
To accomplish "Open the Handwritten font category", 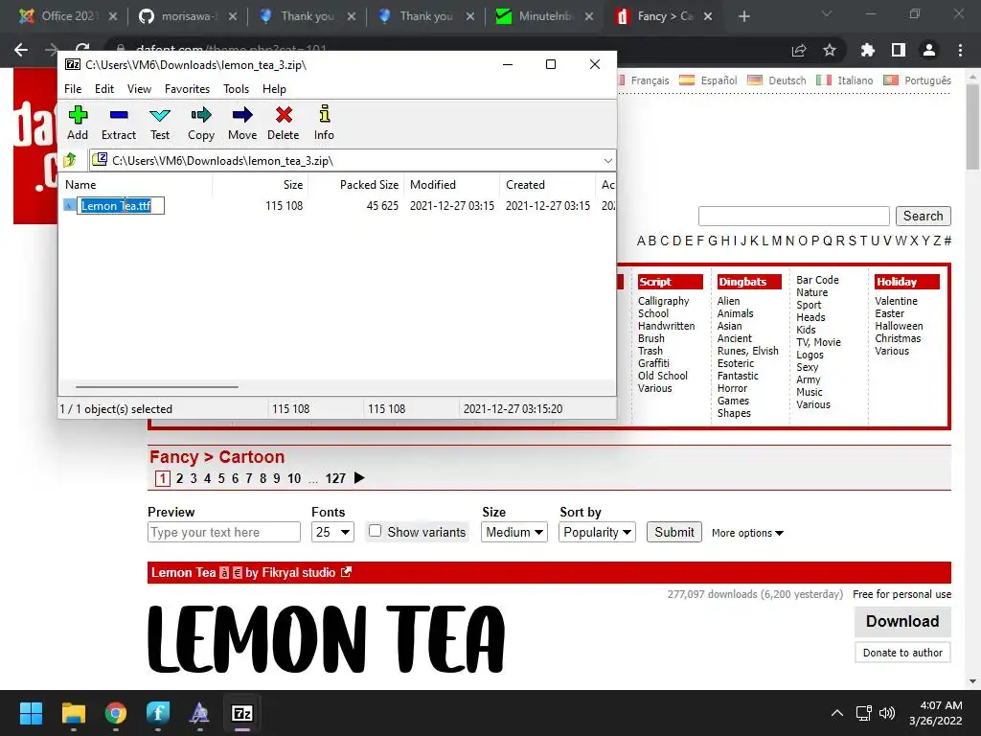I will pos(666,326).
